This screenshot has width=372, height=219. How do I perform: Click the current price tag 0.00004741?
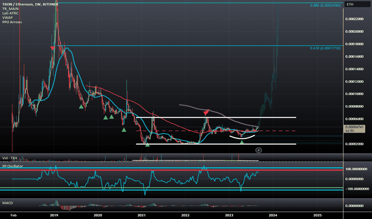coord(354,129)
